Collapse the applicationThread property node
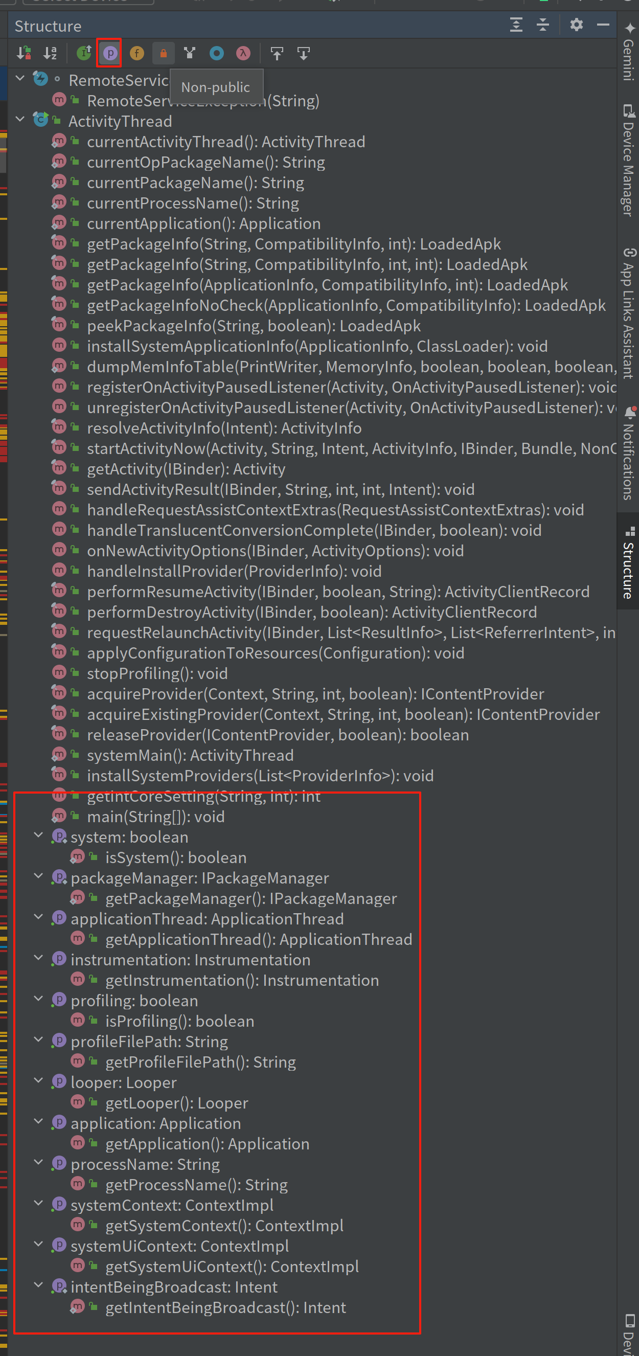The width and height of the screenshot is (639, 1356). (x=38, y=916)
